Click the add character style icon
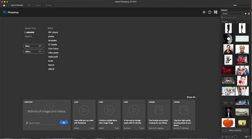 [229, 136]
